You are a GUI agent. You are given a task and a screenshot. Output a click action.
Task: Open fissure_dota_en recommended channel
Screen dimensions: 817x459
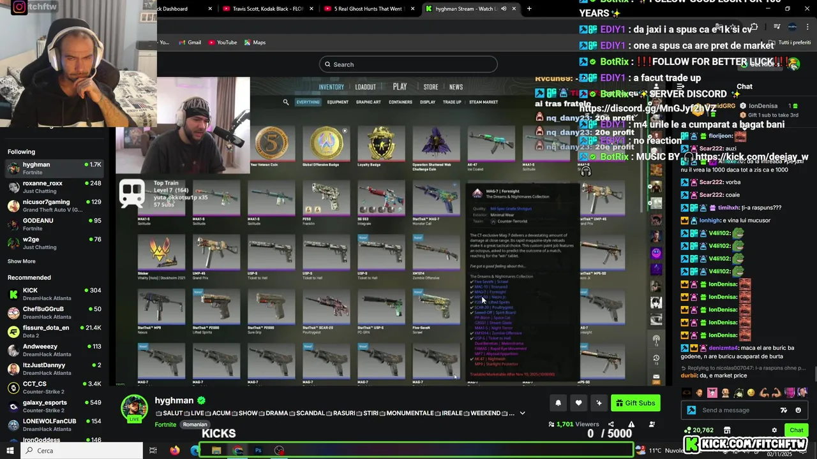(x=54, y=331)
